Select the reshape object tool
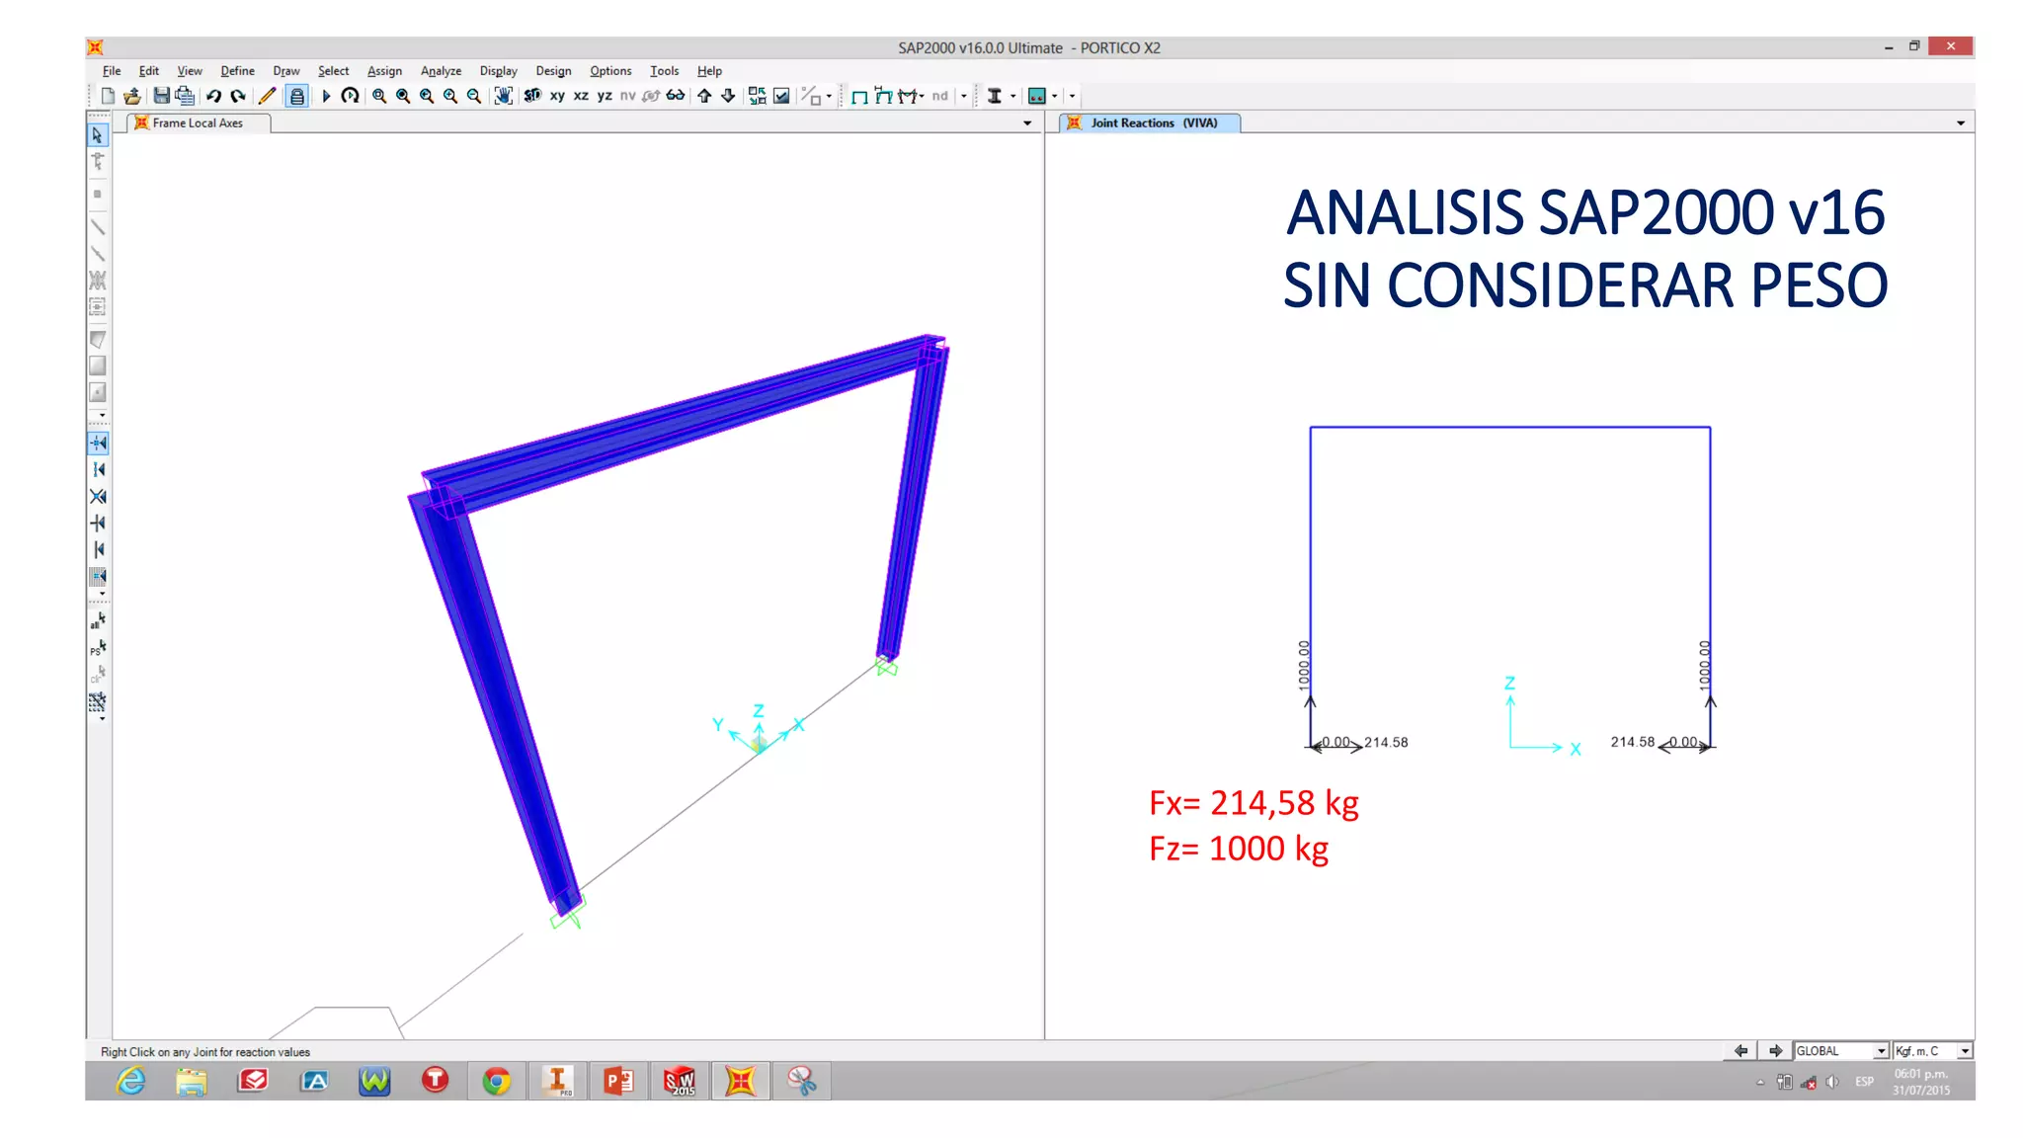The width and height of the screenshot is (2023, 1138). [97, 161]
